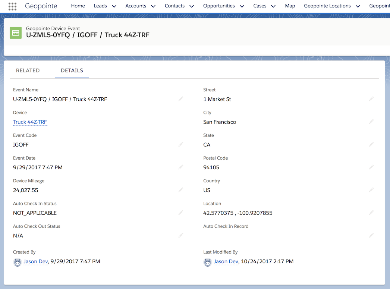Select the DETAILS tab
The width and height of the screenshot is (390, 289).
coord(72,70)
